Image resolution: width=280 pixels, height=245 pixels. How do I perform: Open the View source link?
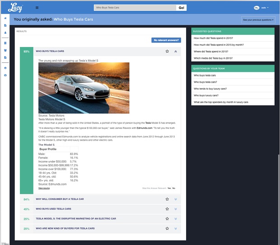44,188
